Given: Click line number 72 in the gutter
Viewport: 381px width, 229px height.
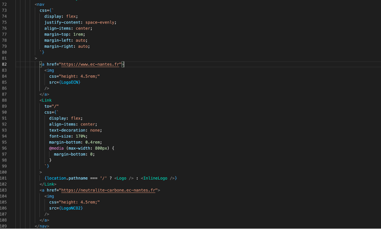Looking at the screenshot, I should pyautogui.click(x=4, y=4).
